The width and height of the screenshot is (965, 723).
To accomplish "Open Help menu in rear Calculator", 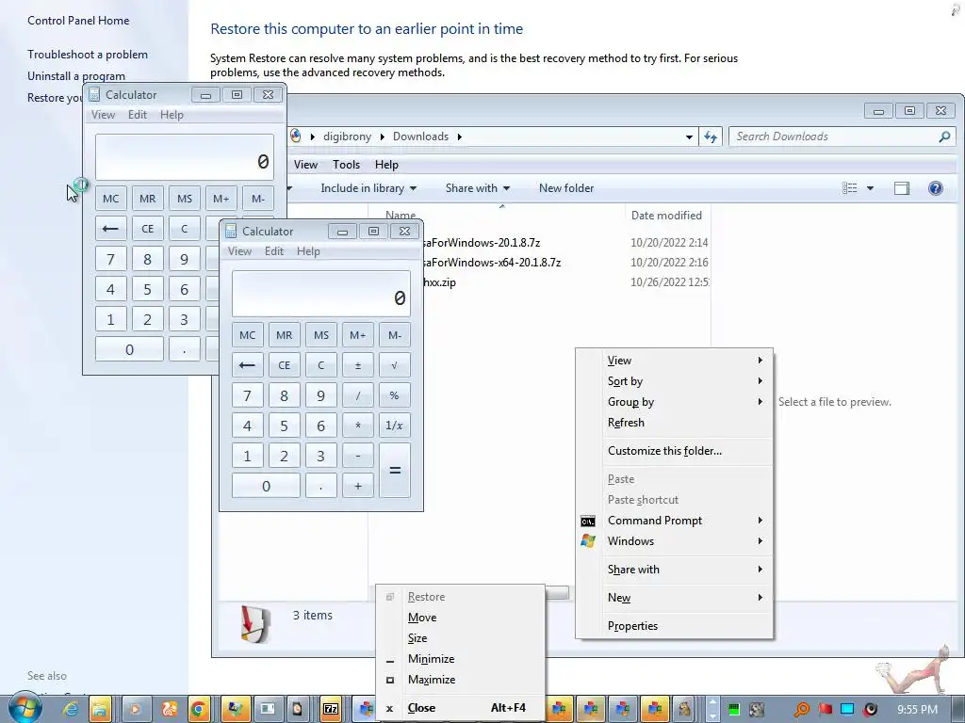I will click(x=172, y=115).
